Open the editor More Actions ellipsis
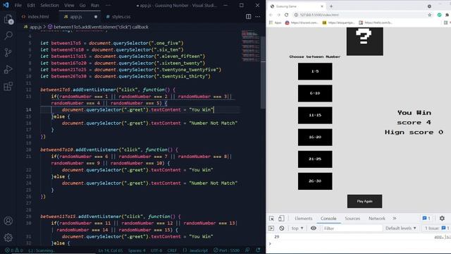This screenshot has width=451, height=254. pyautogui.click(x=258, y=17)
